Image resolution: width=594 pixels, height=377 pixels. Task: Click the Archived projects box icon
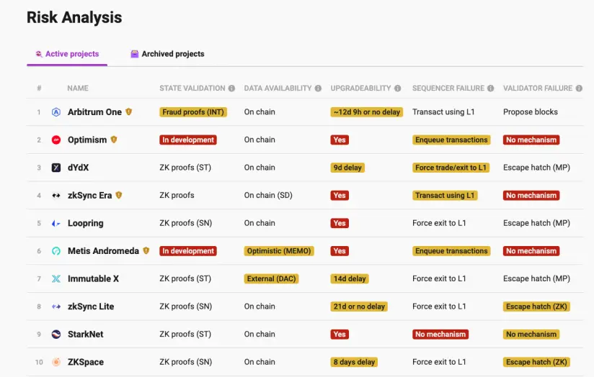[x=135, y=54]
